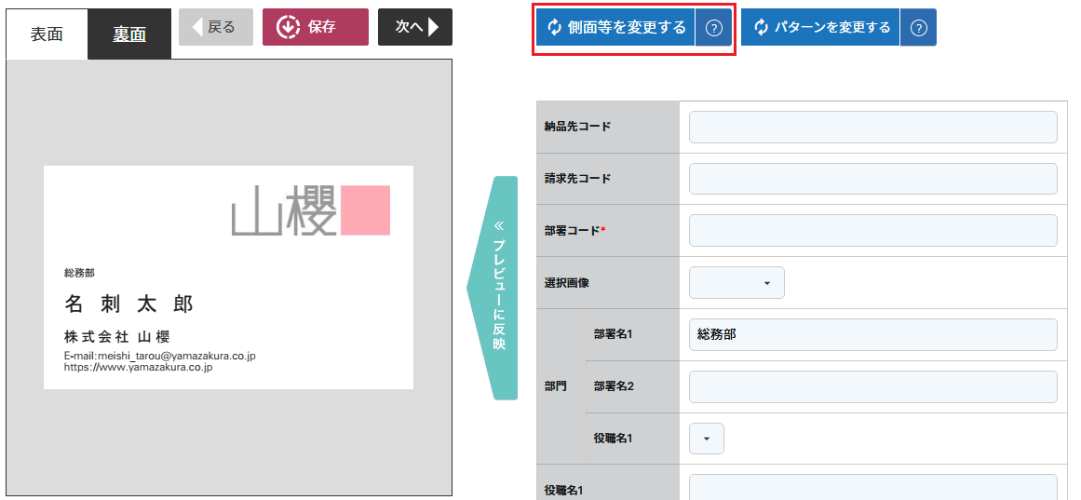Click the download icon on 保存 button

[288, 27]
